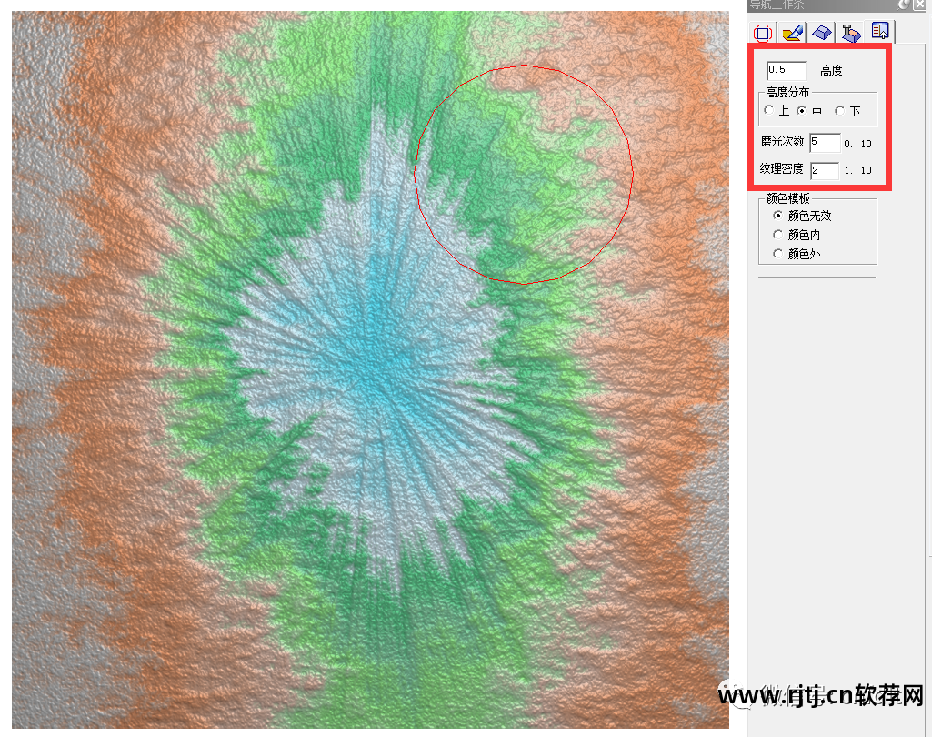
Task: Click the pin icon in navigation panel title
Action: coord(903,5)
